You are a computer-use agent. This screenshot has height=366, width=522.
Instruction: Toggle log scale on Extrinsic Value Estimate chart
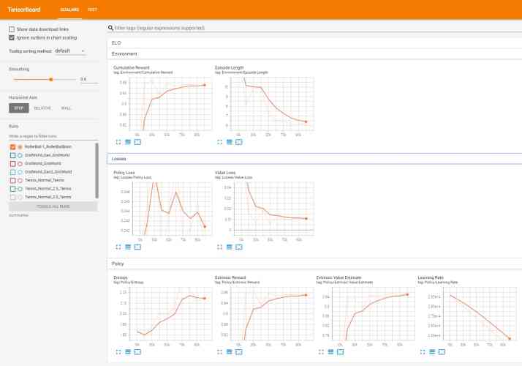click(x=330, y=352)
